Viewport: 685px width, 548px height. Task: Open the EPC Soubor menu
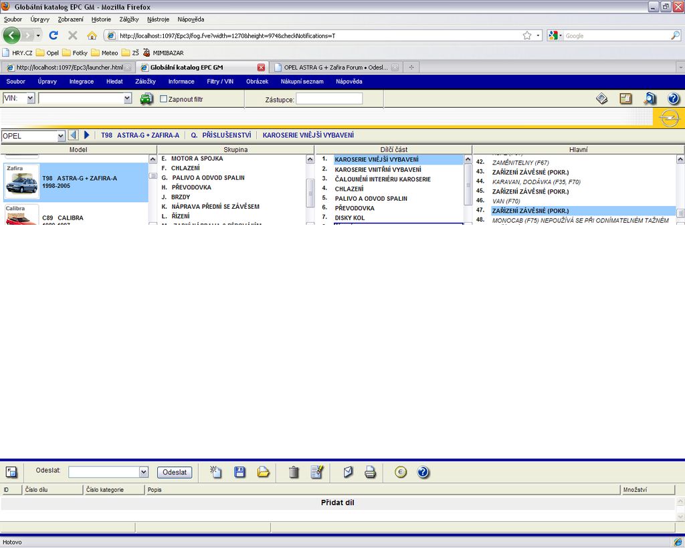click(x=16, y=82)
